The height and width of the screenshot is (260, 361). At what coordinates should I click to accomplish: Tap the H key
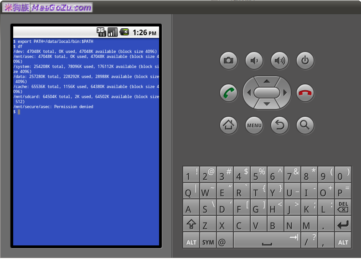pos(276,207)
